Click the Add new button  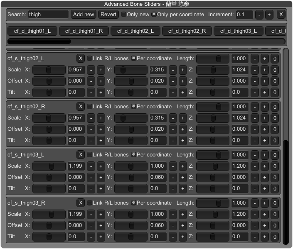84,15
